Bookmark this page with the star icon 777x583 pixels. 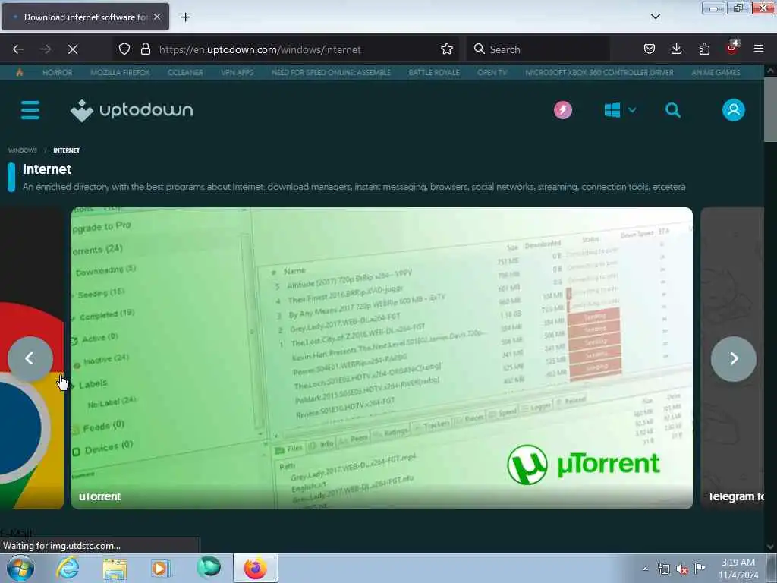(x=447, y=49)
